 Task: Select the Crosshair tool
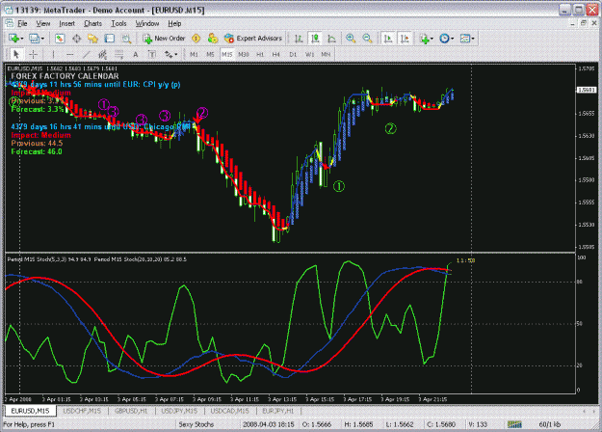pos(34,55)
